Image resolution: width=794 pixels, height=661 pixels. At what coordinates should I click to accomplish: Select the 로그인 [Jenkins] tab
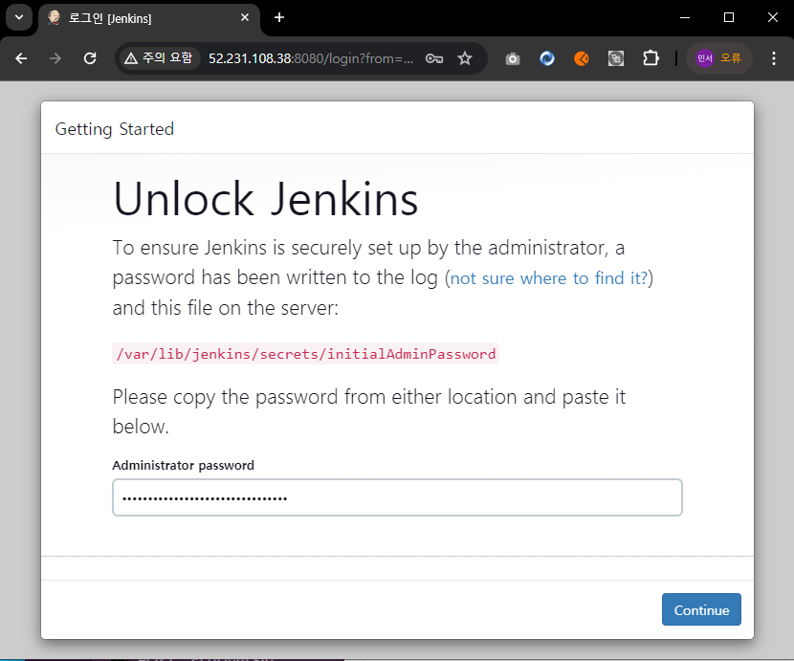point(149,18)
